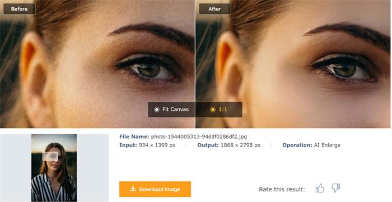Screen dimensions: 392x202
Task: Click the download arrow icon
Action: click(x=133, y=189)
